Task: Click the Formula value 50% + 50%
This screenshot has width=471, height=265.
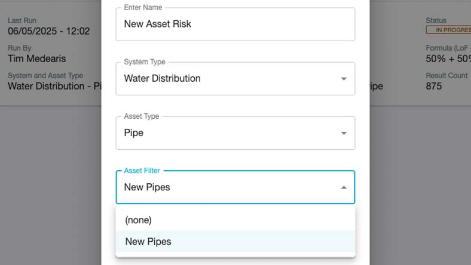Action: pyautogui.click(x=448, y=58)
